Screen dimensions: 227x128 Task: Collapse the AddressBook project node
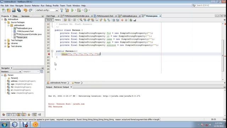pyautogui.click(x=2, y=19)
